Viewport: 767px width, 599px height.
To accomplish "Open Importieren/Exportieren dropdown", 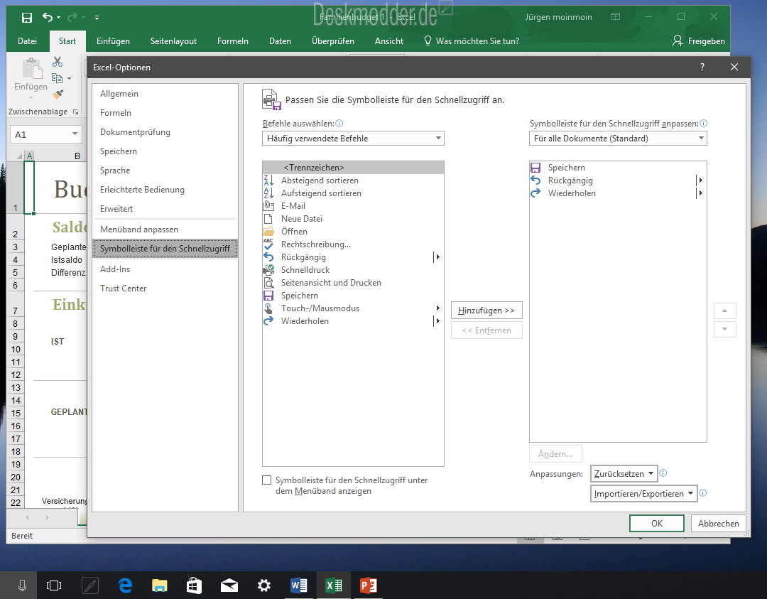I will pyautogui.click(x=643, y=494).
